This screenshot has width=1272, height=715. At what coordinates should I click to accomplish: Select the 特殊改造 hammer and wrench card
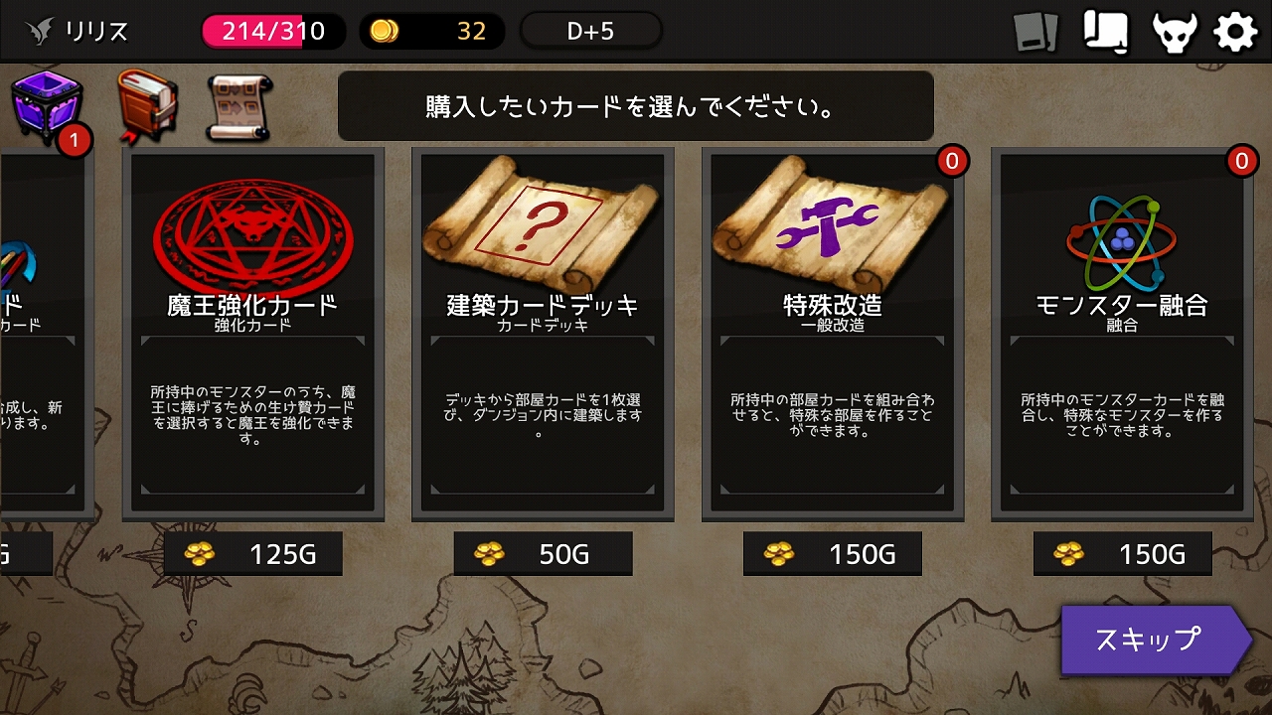click(x=833, y=334)
